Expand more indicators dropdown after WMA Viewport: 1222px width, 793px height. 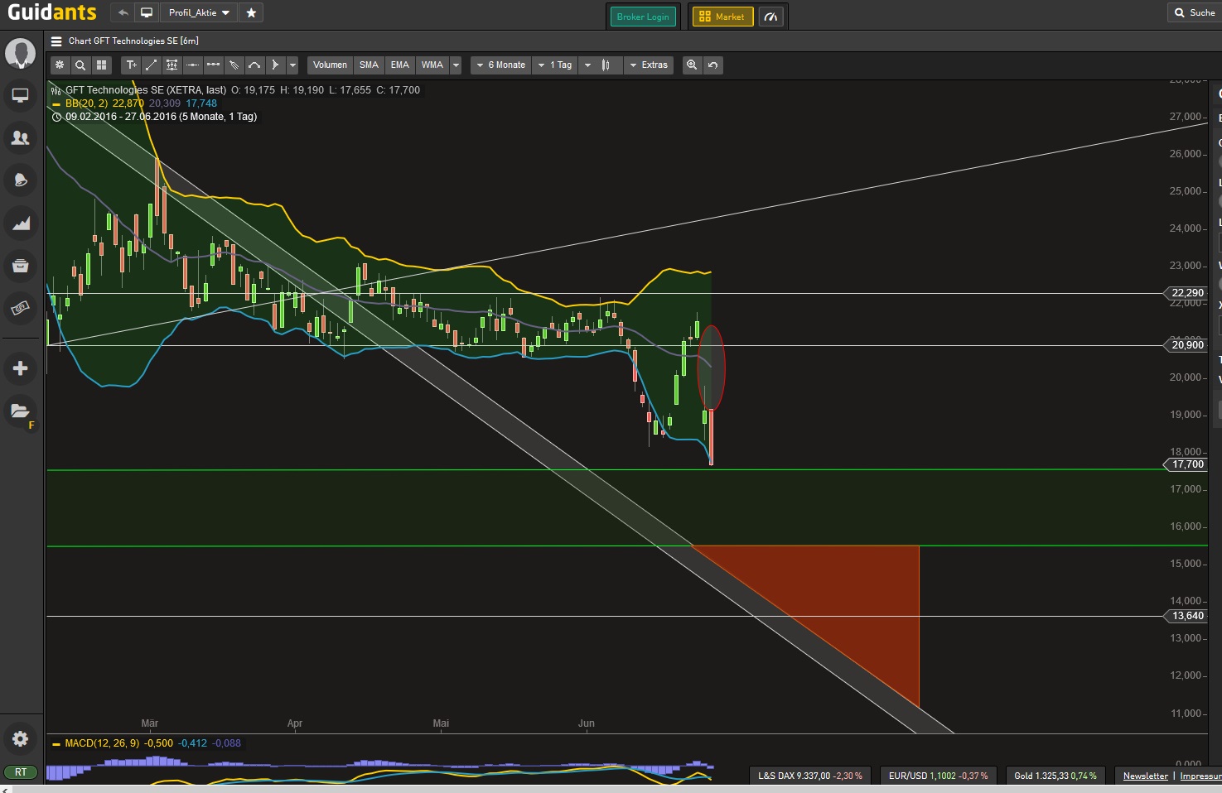pyautogui.click(x=456, y=65)
